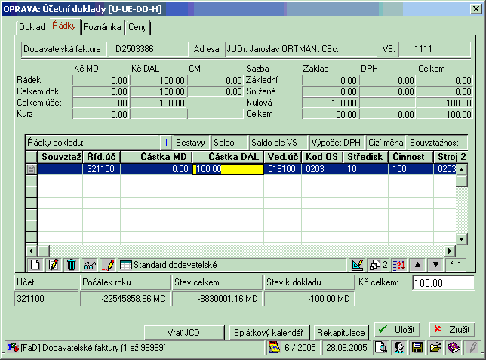The height and width of the screenshot is (360, 486).
Task: Click the Říd.úč cell 321100
Action: pos(101,169)
